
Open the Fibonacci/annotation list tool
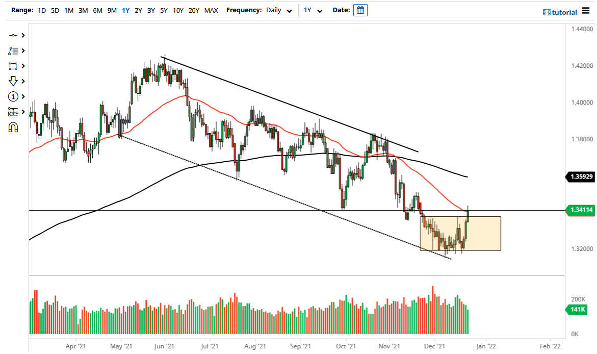tap(14, 50)
